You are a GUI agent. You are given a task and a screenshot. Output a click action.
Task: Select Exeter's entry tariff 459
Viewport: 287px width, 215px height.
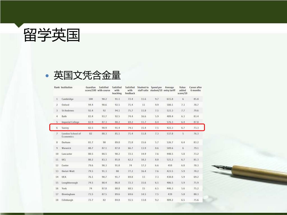click(170, 165)
